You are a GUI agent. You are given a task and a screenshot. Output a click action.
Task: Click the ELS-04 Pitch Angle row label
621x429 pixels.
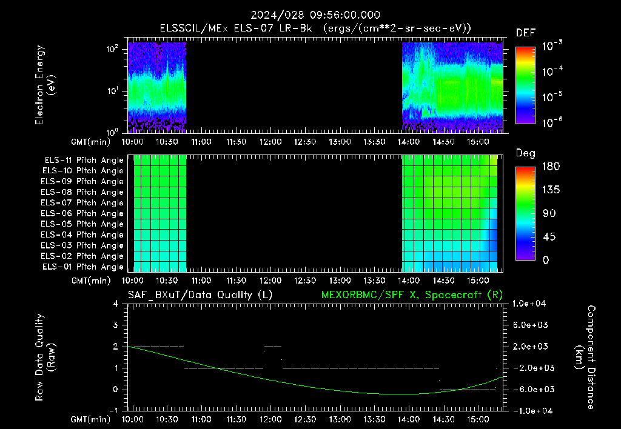82,234
